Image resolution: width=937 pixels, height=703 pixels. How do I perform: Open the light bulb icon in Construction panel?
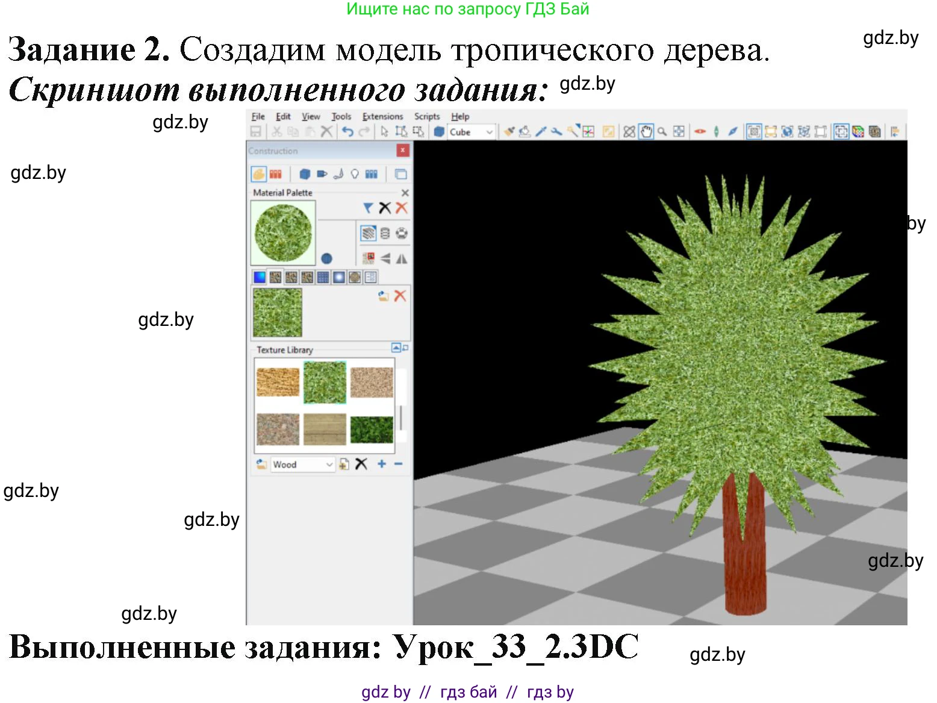pos(355,174)
